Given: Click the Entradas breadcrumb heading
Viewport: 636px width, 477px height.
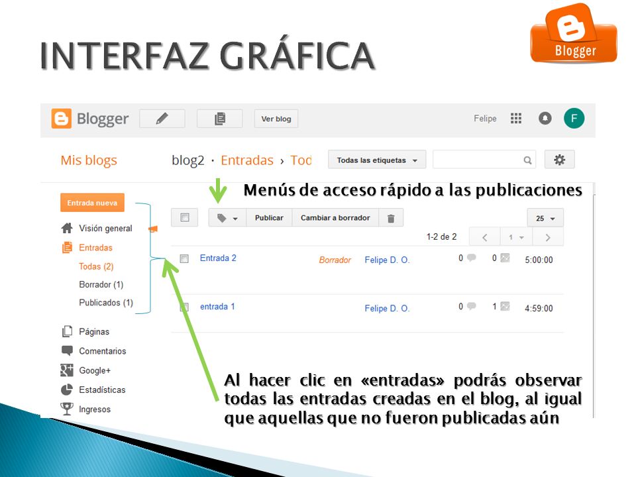Looking at the screenshot, I should click(247, 160).
